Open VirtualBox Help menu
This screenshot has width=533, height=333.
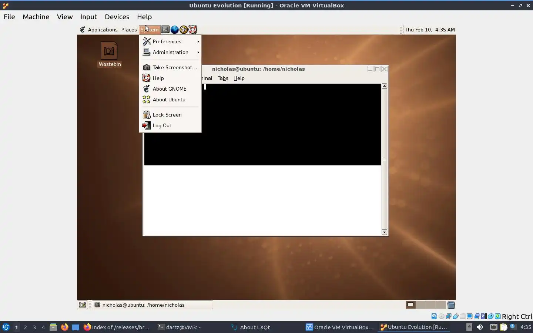click(144, 17)
